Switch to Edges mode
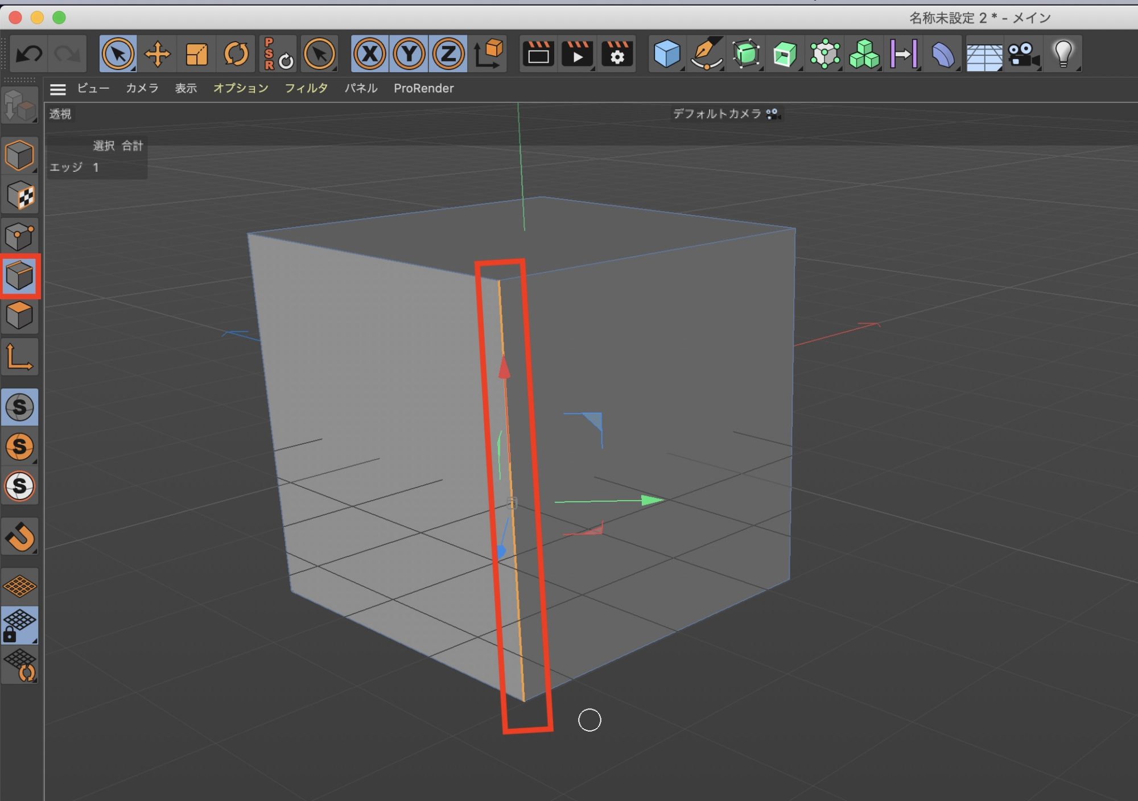 click(20, 276)
